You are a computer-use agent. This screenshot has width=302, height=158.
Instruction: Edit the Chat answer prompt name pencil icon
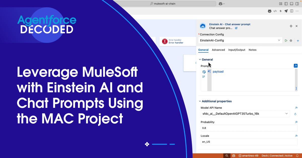(x=236, y=28)
